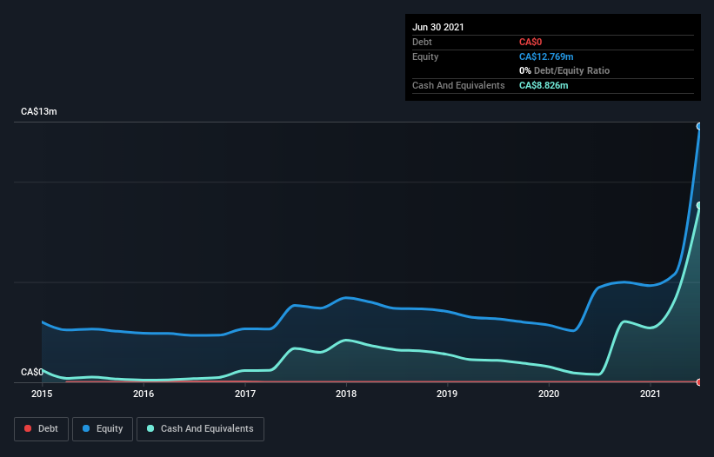Click the 0% Debt/Equity Ratio text
The height and width of the screenshot is (457, 714).
click(x=564, y=70)
